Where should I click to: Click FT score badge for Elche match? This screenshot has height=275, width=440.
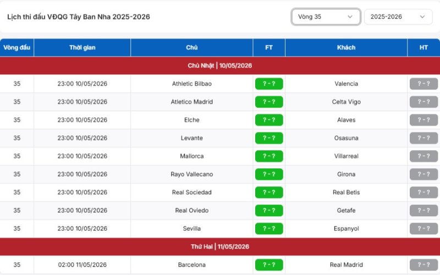click(x=269, y=120)
